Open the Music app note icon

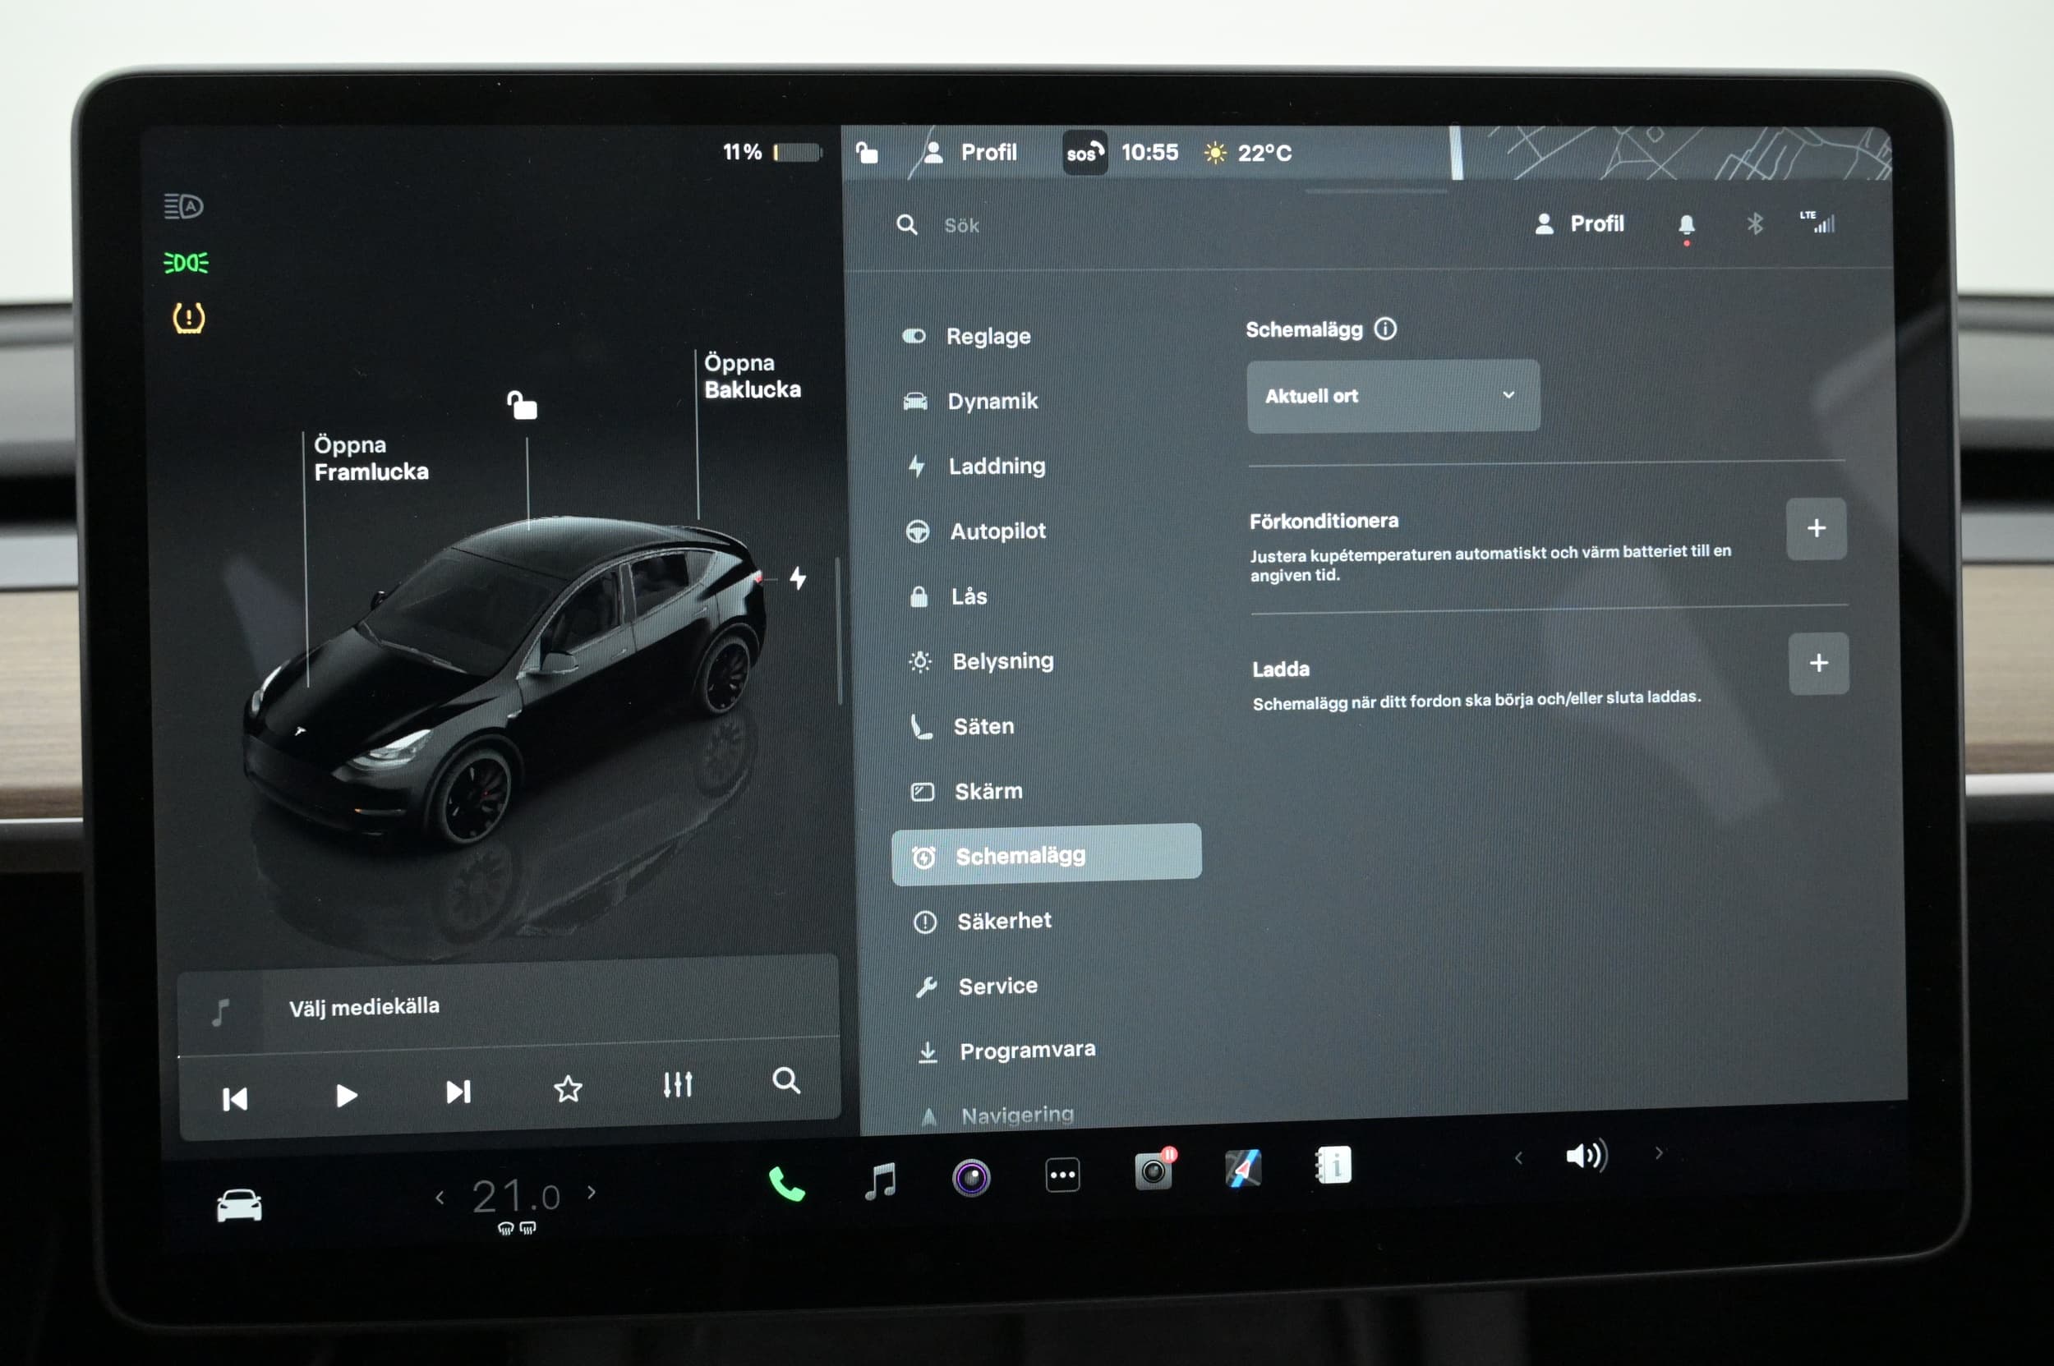pyautogui.click(x=880, y=1181)
